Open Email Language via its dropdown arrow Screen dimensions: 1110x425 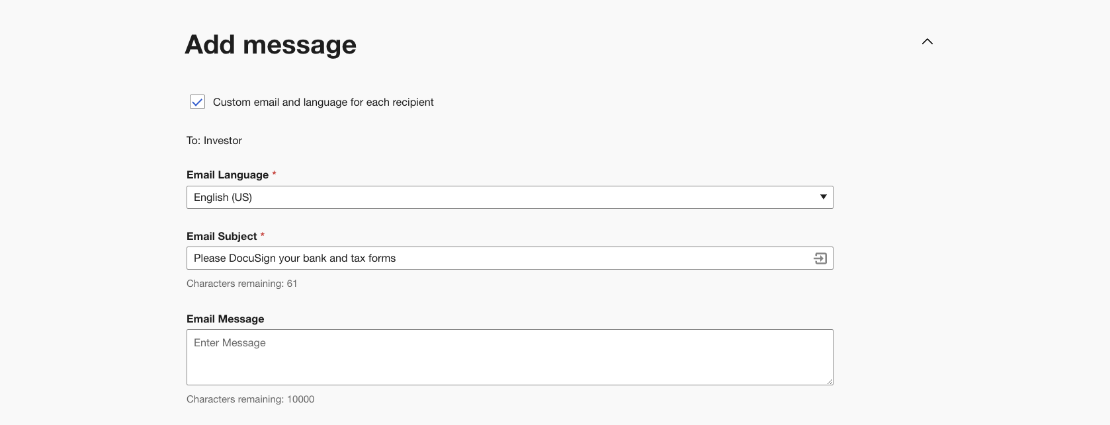(823, 197)
